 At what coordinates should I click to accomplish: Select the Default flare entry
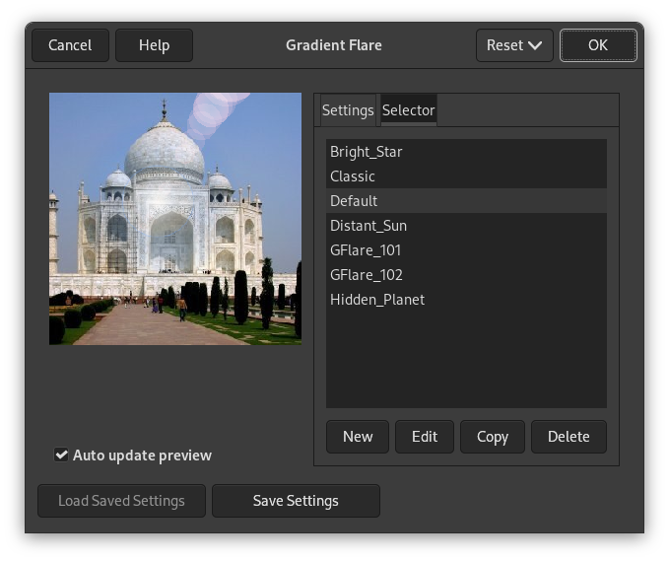click(354, 201)
